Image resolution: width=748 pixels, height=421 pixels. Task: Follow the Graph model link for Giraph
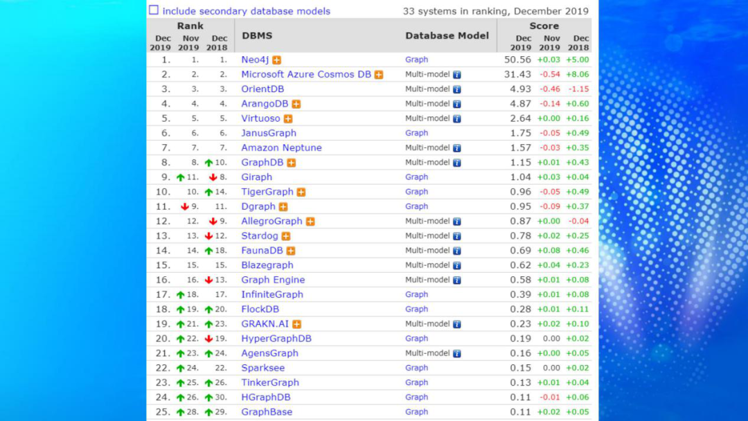417,177
